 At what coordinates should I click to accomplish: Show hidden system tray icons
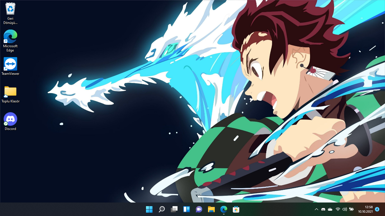pos(316,209)
